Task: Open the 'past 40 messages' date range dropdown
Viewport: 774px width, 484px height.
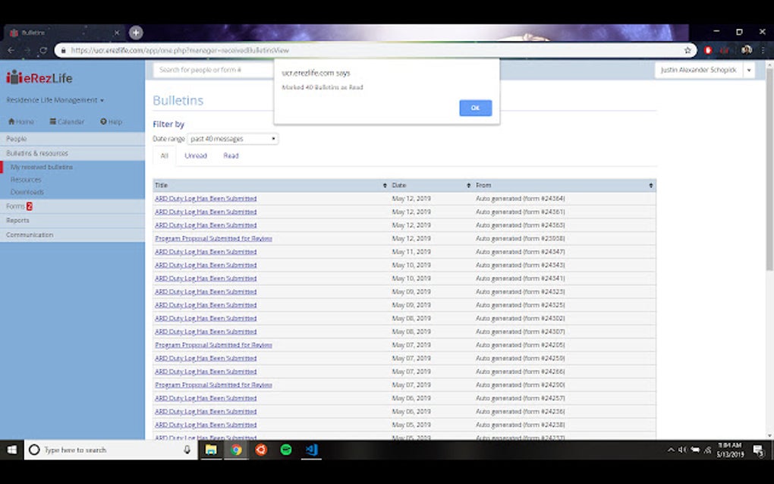Action: (233, 139)
